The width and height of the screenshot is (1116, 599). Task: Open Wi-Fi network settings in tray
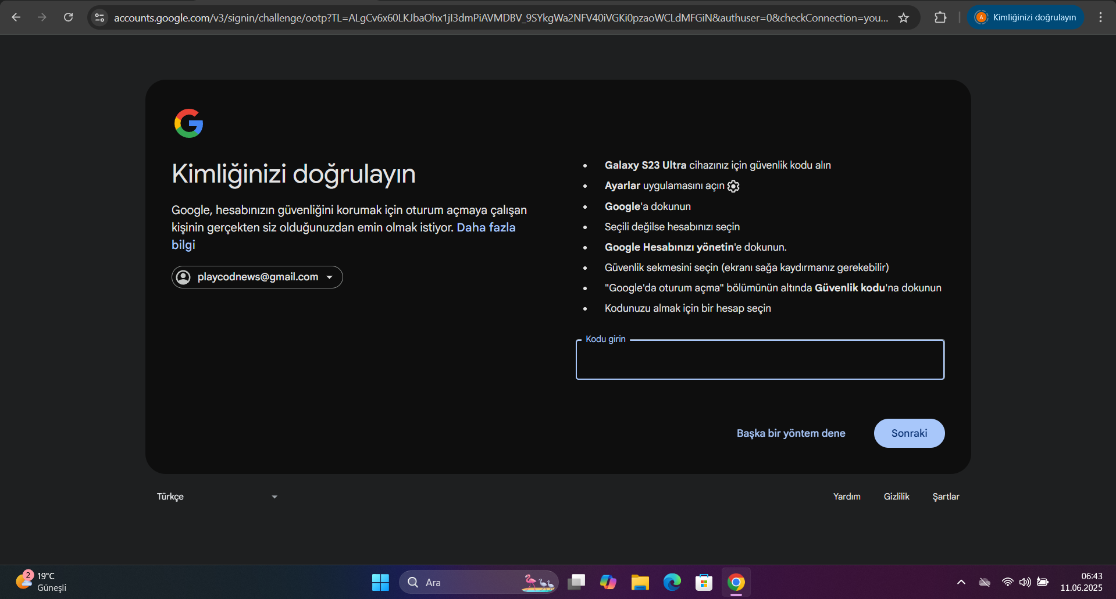click(x=1008, y=582)
